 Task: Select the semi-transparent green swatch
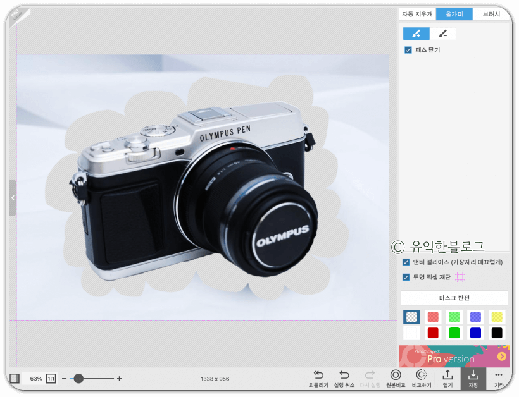454,317
